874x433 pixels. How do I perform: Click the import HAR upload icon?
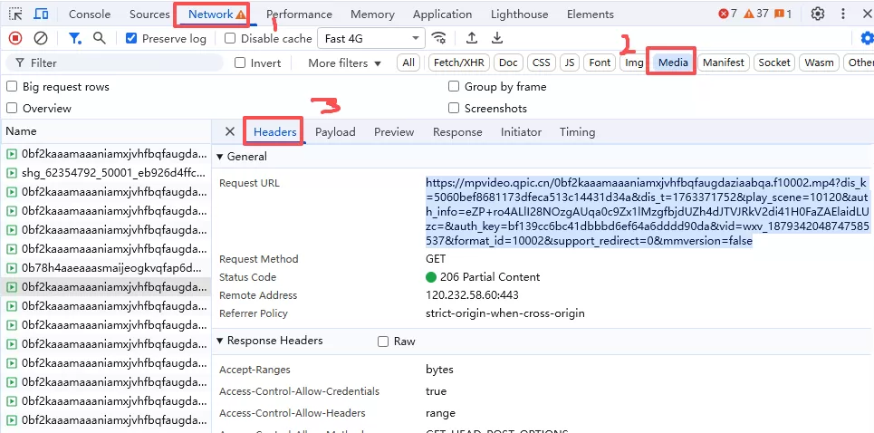[x=472, y=38]
